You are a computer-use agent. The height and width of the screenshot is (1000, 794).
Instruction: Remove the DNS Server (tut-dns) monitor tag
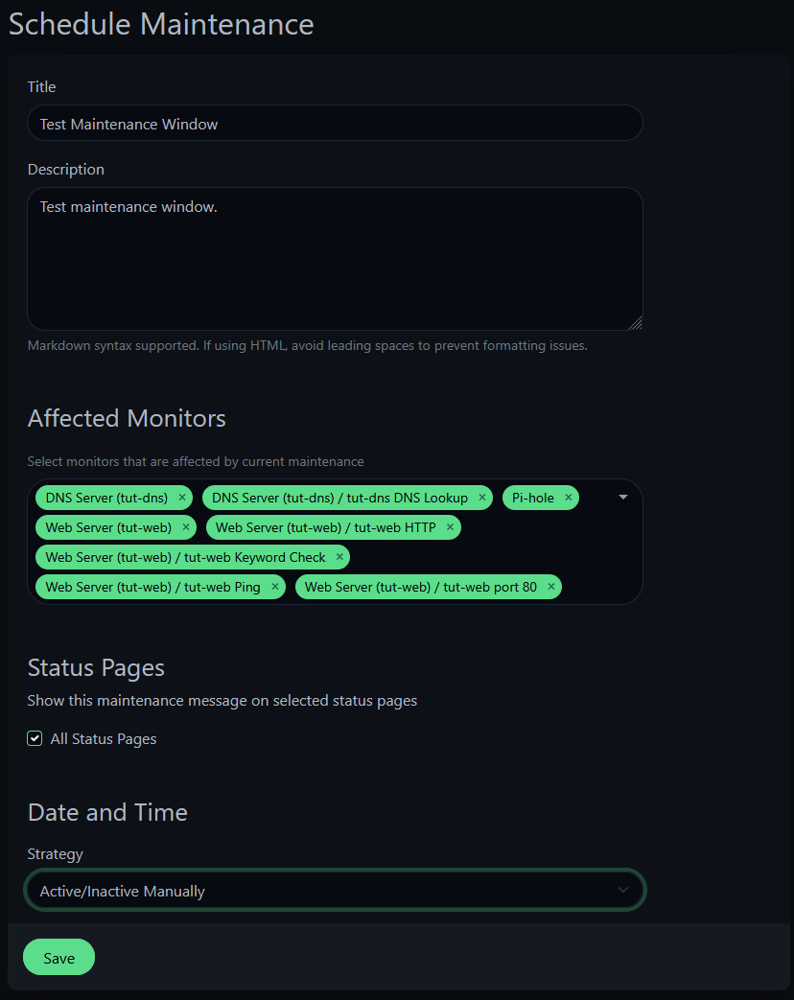click(x=181, y=498)
